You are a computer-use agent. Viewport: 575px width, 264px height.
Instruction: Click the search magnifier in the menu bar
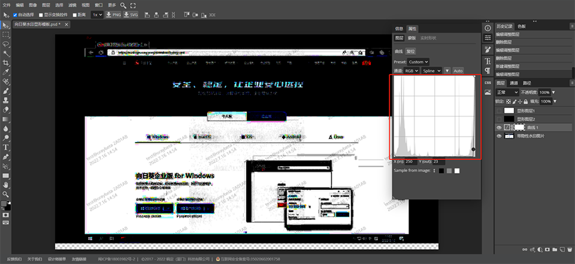pos(123,5)
